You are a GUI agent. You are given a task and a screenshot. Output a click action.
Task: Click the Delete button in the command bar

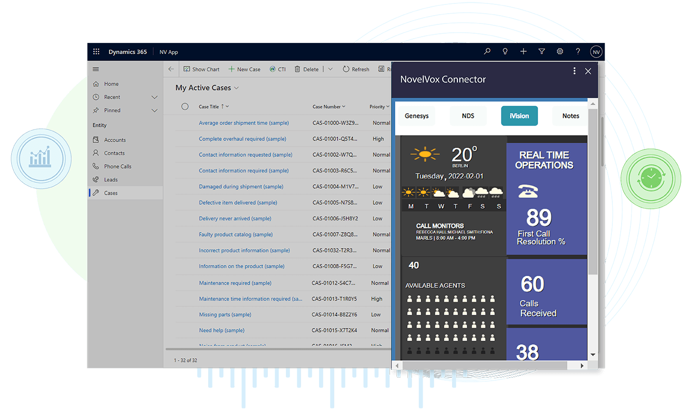click(x=306, y=69)
